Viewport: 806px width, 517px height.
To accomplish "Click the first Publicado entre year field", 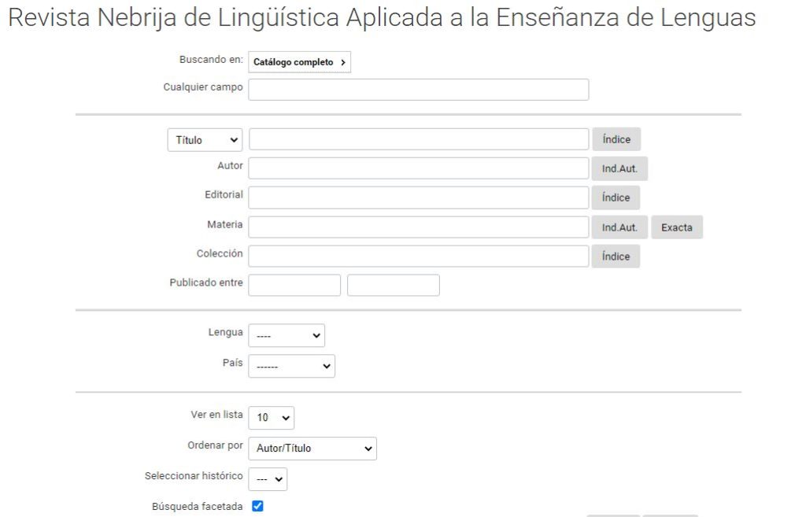I will (x=294, y=285).
